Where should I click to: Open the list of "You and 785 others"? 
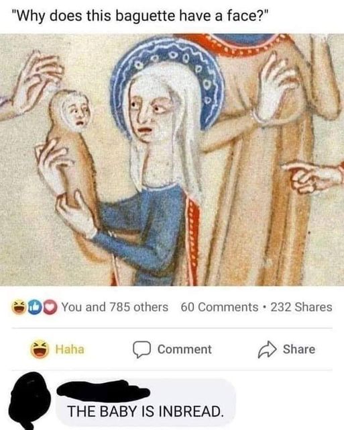click(115, 307)
